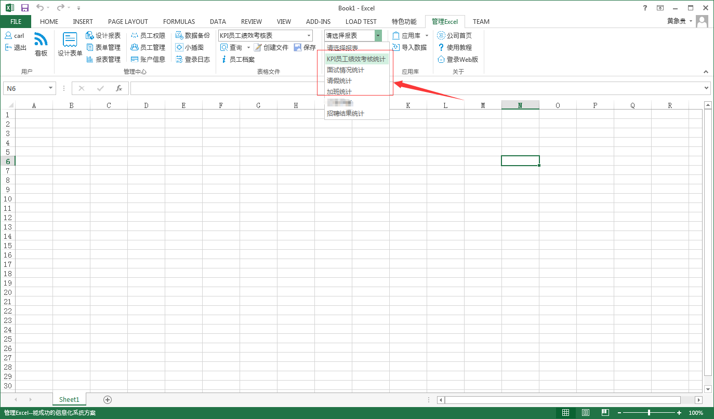Click the vertical scrollbar down arrow
Screen dimensions: 714x419
pos(708,389)
